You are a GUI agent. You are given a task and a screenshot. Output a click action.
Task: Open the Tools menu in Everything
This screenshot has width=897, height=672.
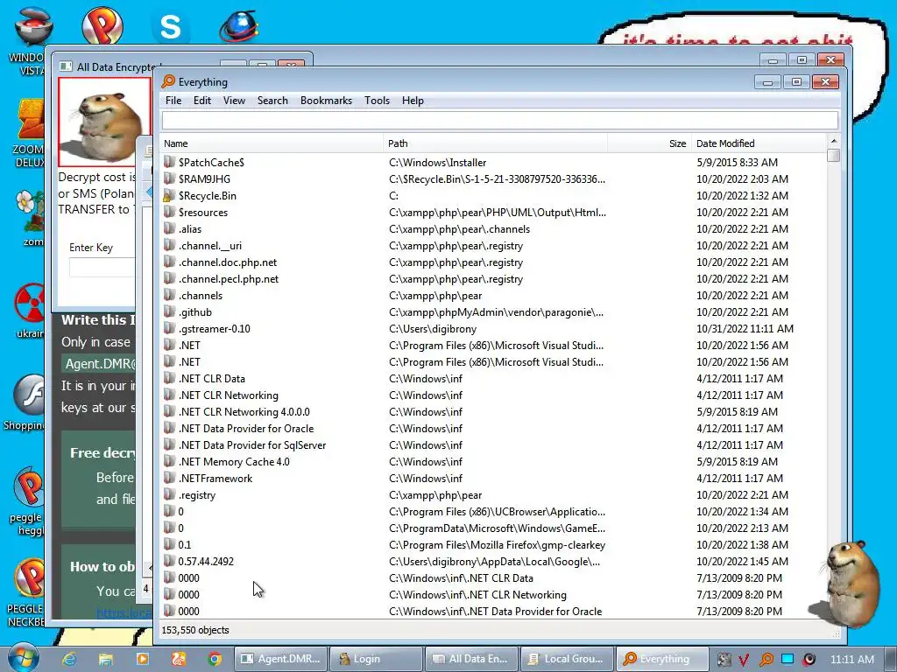pos(377,101)
